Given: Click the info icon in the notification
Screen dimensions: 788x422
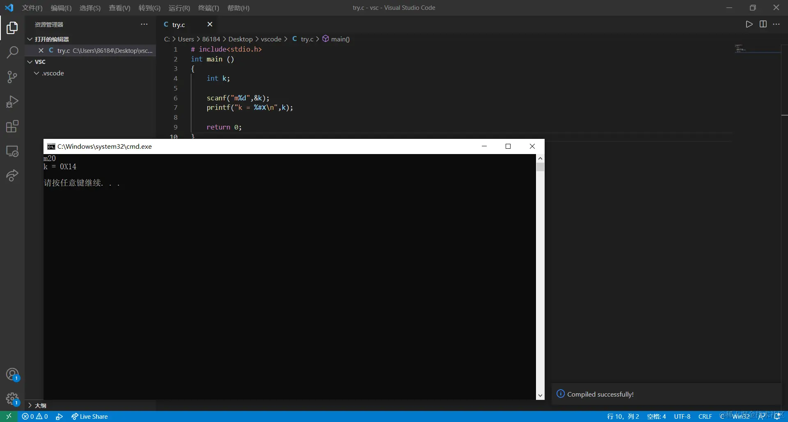Looking at the screenshot, I should [x=561, y=394].
